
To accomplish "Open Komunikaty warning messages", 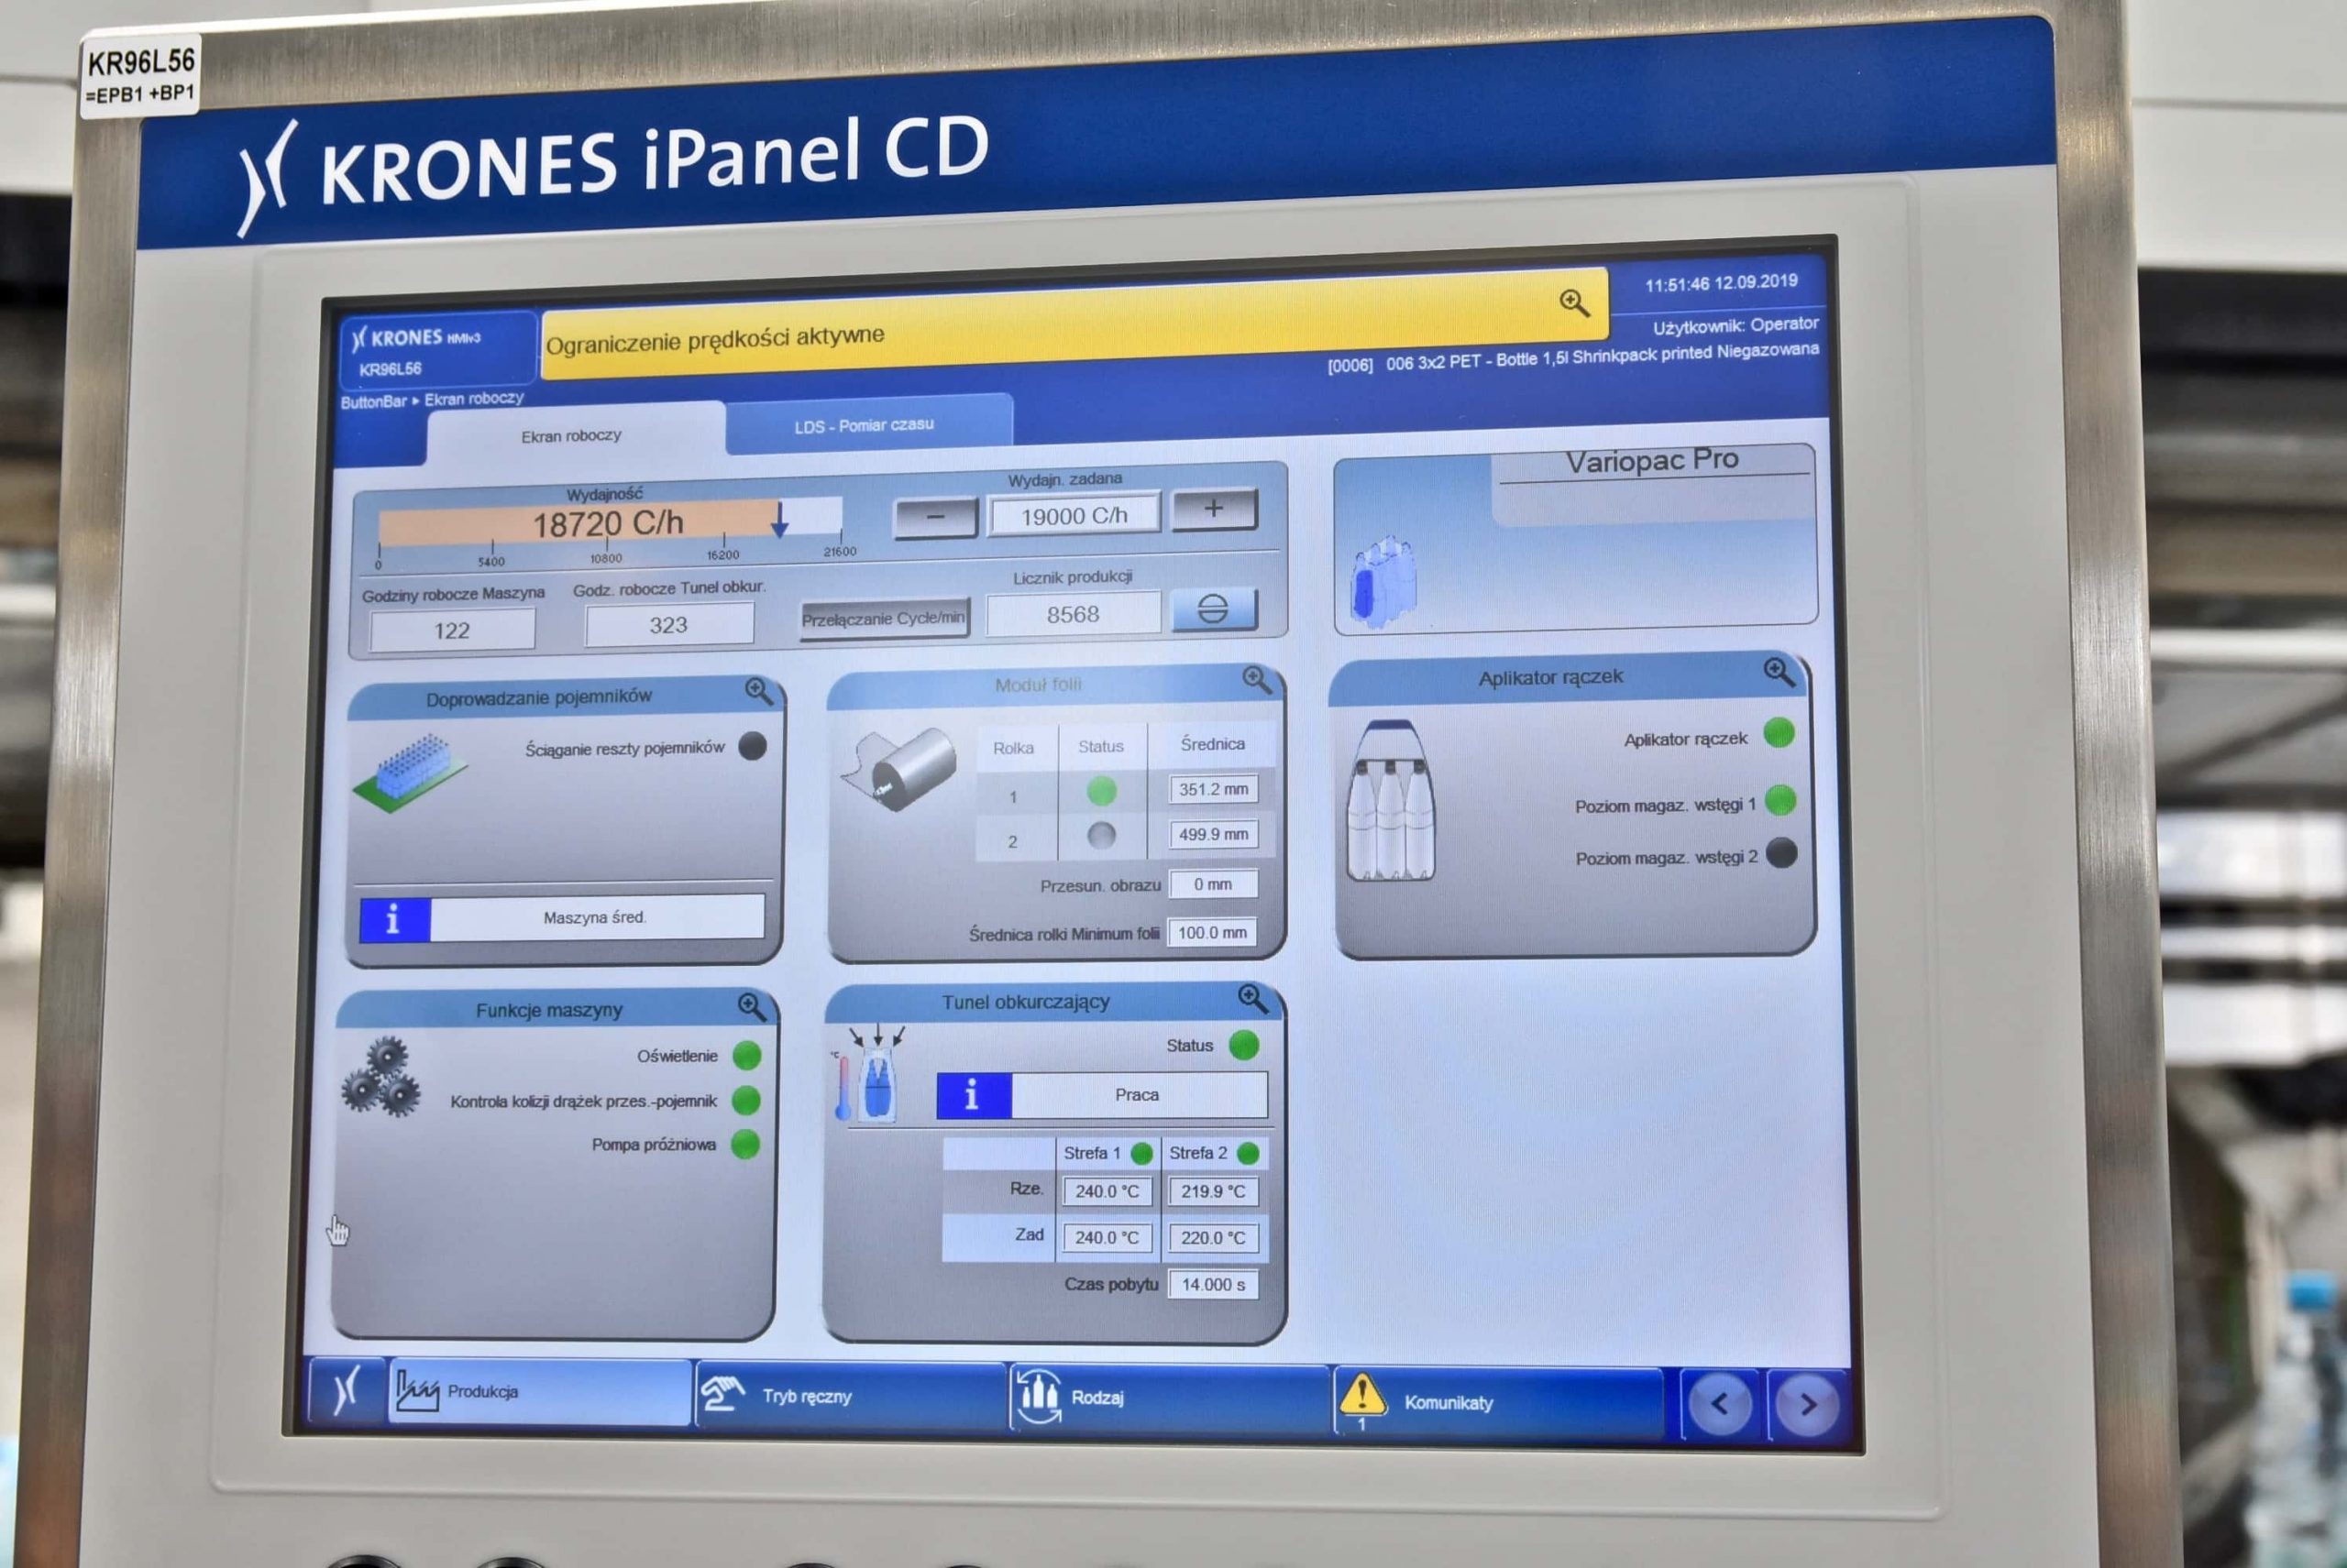I will tap(1498, 1400).
